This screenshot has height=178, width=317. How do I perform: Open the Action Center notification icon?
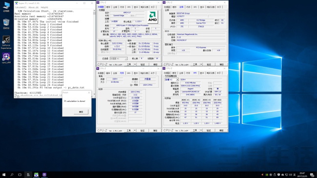(x=312, y=175)
